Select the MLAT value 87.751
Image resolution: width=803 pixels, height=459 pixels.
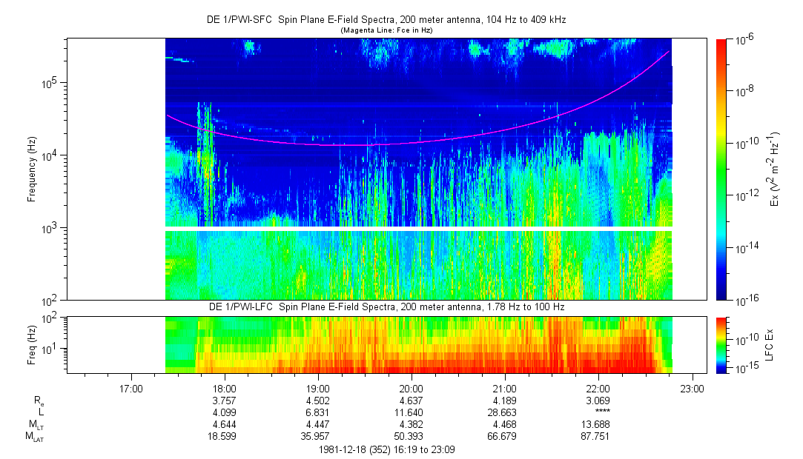tap(598, 437)
